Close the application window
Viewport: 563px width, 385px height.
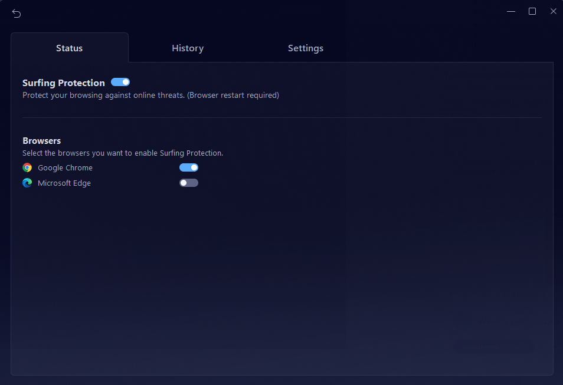pos(553,11)
